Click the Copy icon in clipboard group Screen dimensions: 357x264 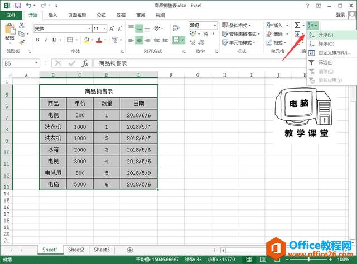21,34
